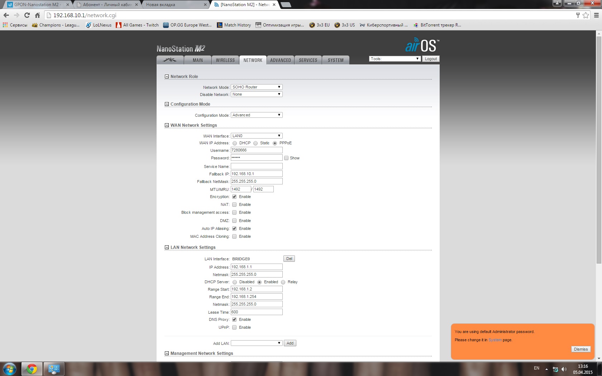Dismiss the default password warning
The width and height of the screenshot is (602, 376).
pos(580,349)
